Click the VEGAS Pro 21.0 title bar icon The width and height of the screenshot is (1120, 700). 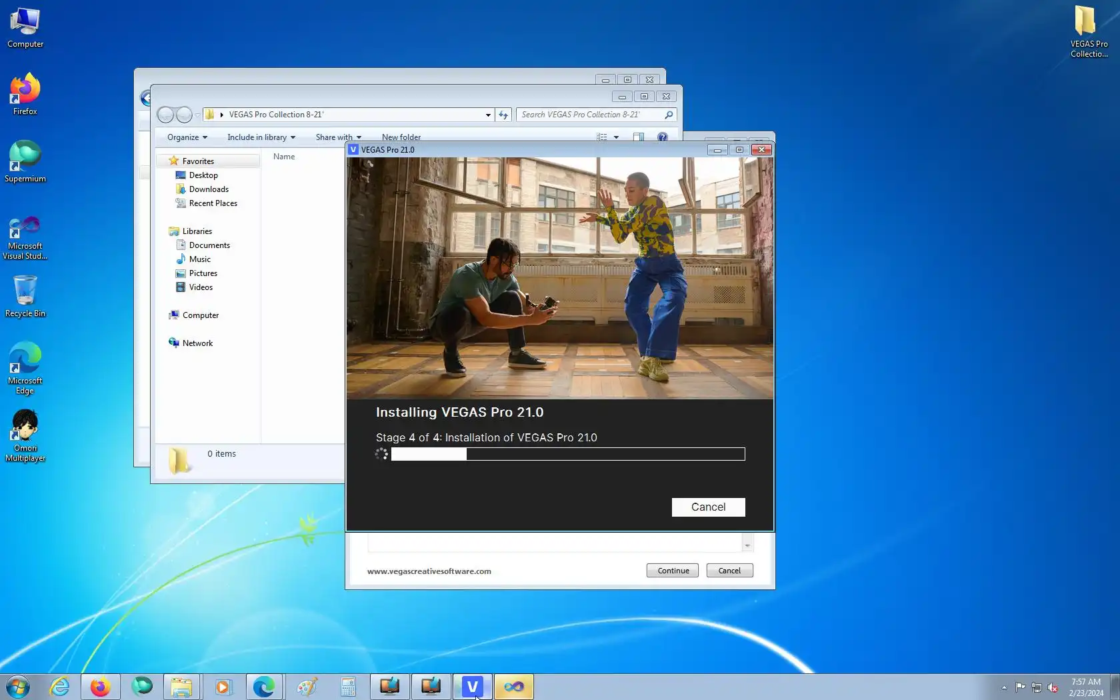pos(353,150)
